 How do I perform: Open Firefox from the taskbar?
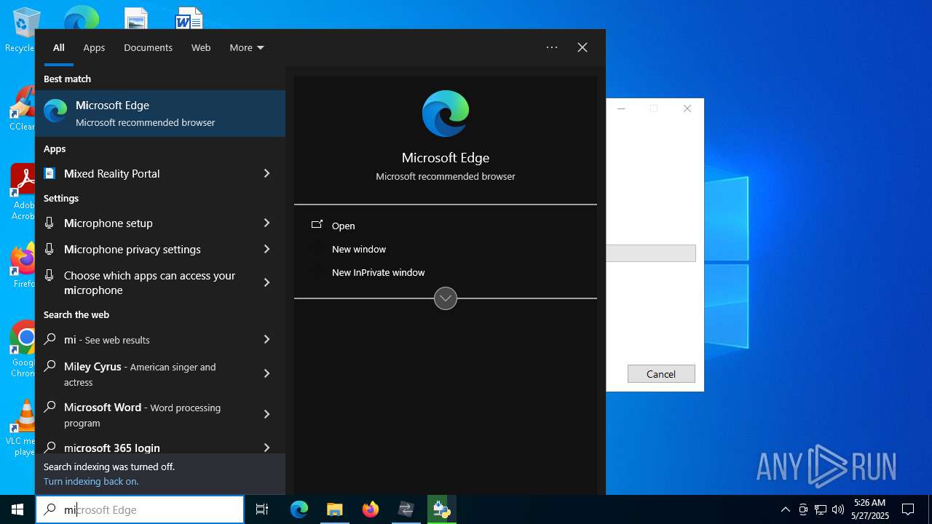pyautogui.click(x=371, y=509)
